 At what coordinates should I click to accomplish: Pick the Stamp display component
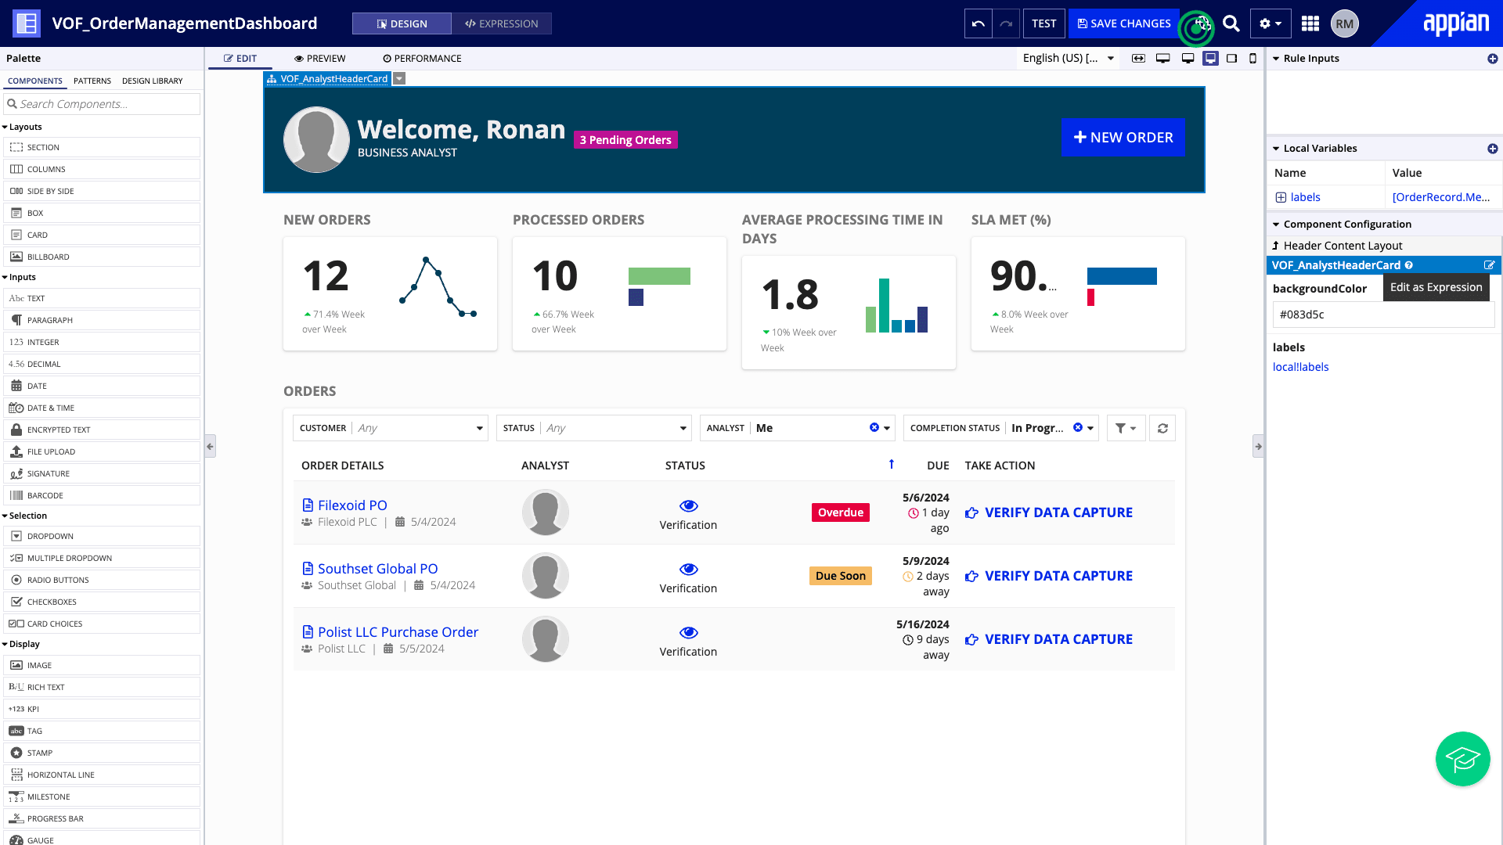tap(102, 753)
